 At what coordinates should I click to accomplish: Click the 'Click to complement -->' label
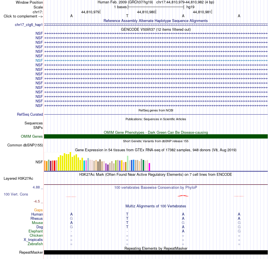(x=23, y=16)
